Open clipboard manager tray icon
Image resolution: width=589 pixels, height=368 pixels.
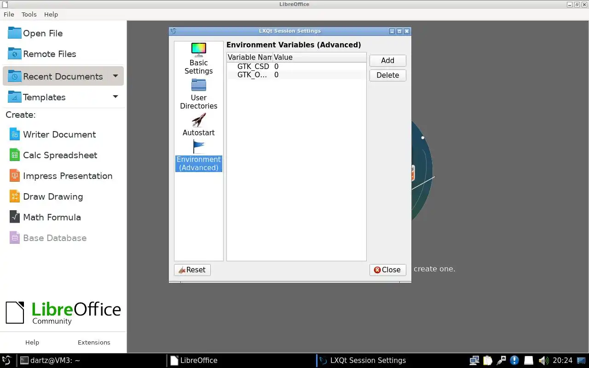click(x=488, y=360)
